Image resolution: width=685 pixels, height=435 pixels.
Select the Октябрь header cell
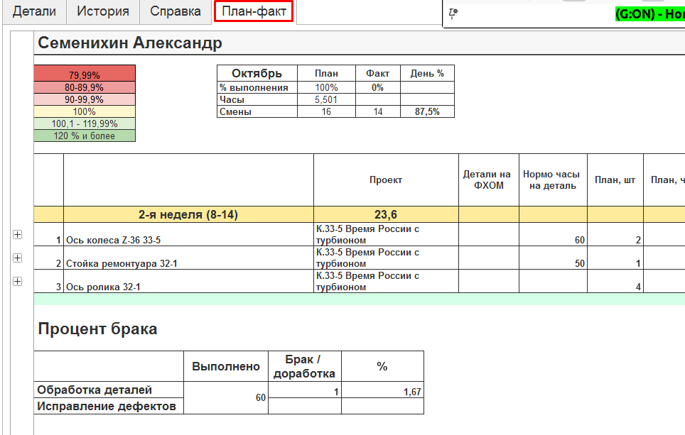257,73
